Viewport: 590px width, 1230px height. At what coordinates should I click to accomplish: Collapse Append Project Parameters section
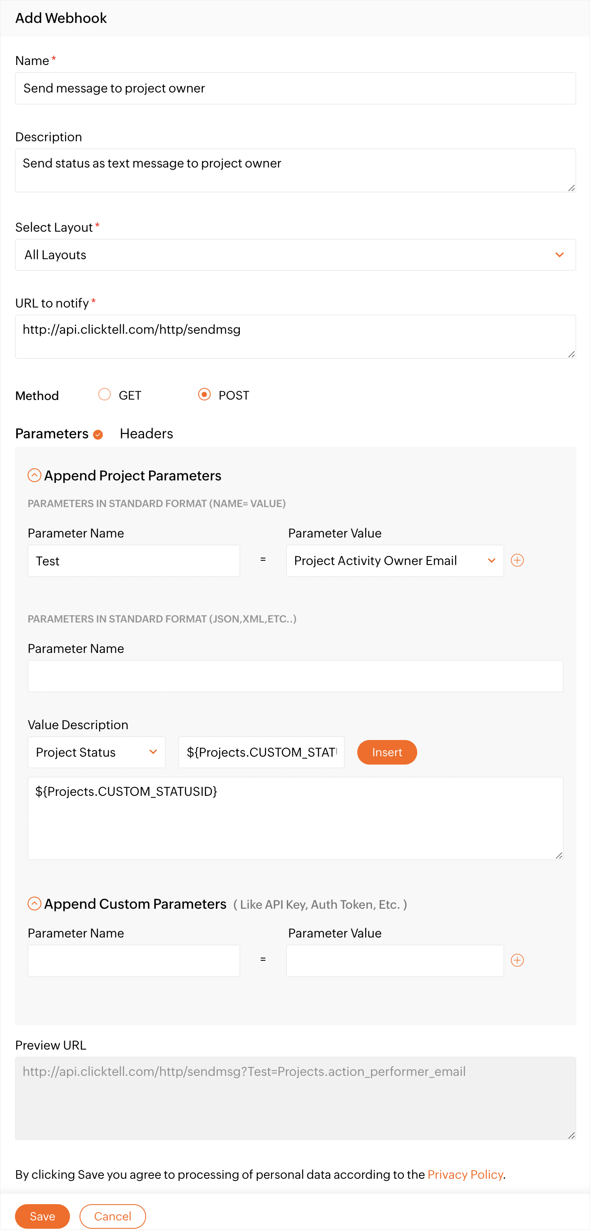tap(34, 475)
